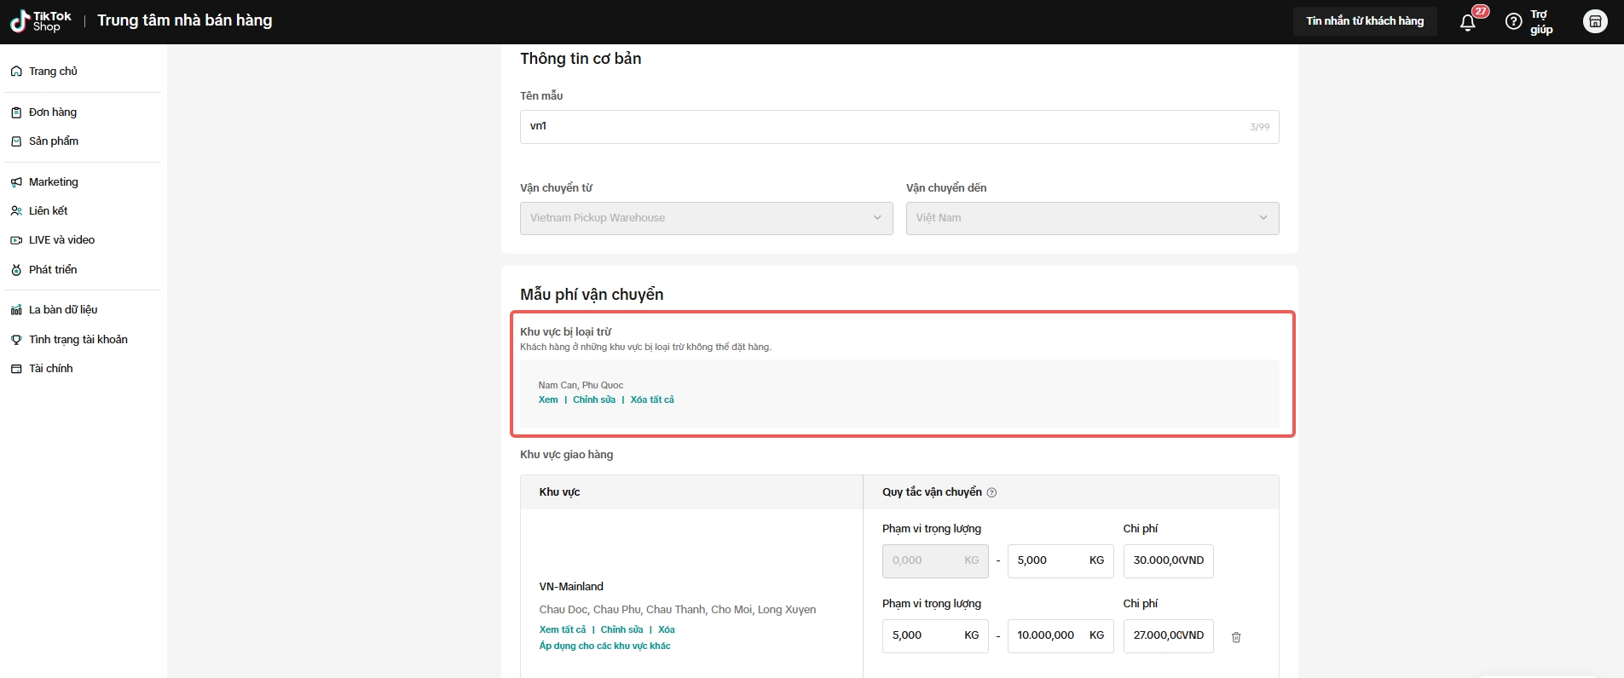Screen dimensions: 1624x678
Task: Click Chỉnh sửa under Nam Can, Phu Quoc
Action: click(x=593, y=400)
